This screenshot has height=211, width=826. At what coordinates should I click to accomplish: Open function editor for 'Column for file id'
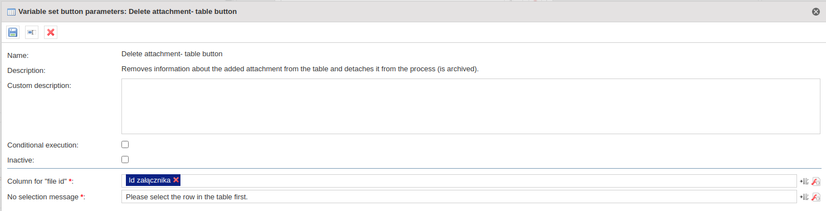[x=816, y=181]
